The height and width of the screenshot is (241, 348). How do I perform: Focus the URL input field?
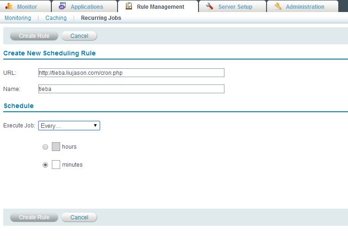[131, 73]
